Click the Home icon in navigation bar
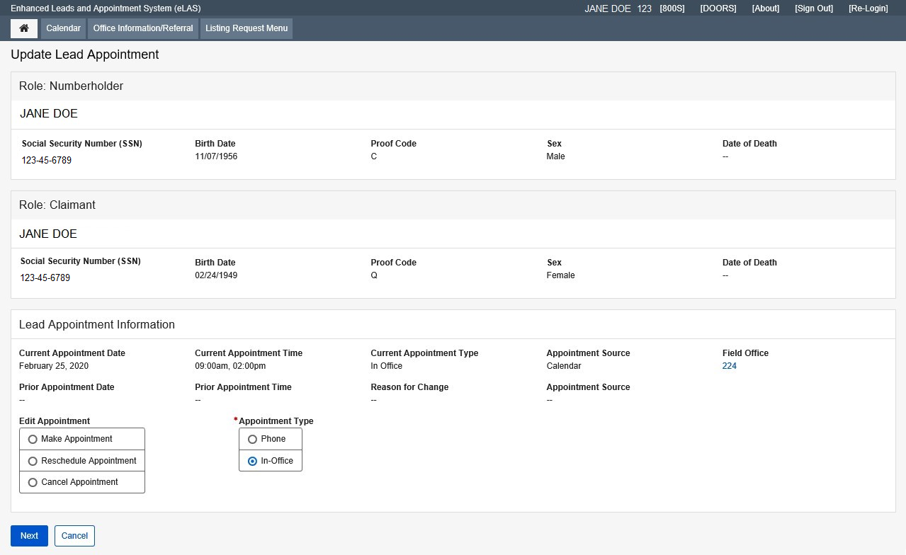This screenshot has height=555, width=906. tap(24, 28)
